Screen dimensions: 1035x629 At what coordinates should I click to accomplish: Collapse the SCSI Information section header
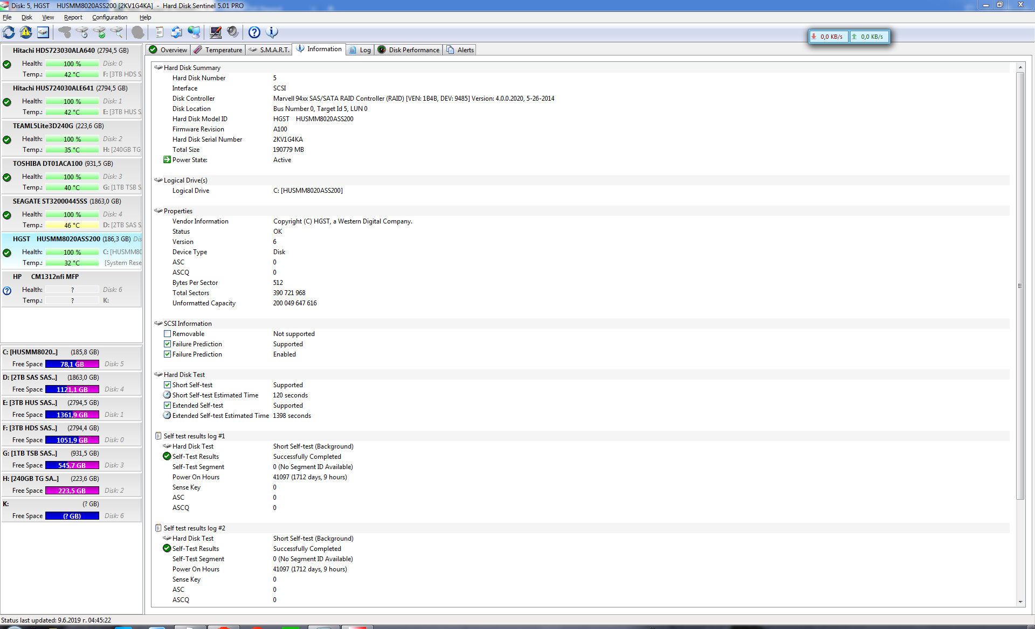coord(581,323)
